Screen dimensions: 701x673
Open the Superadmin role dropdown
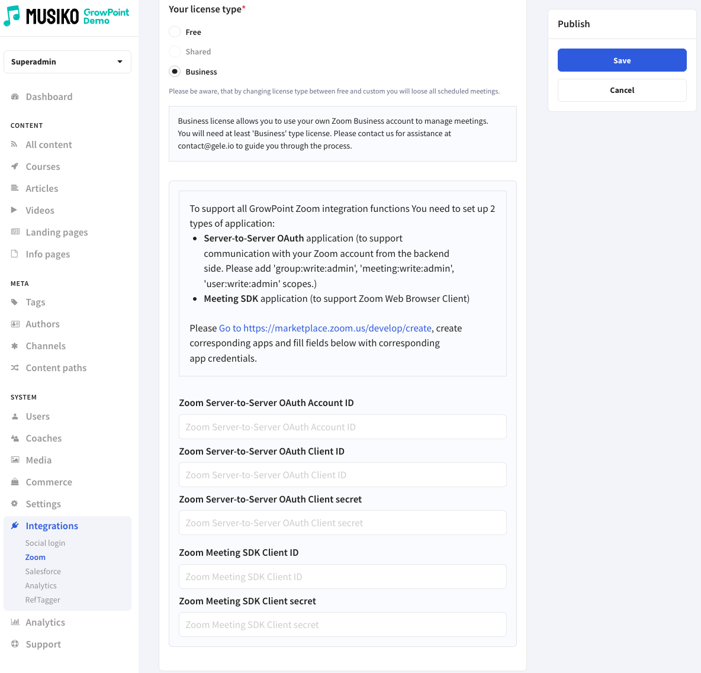coord(67,62)
